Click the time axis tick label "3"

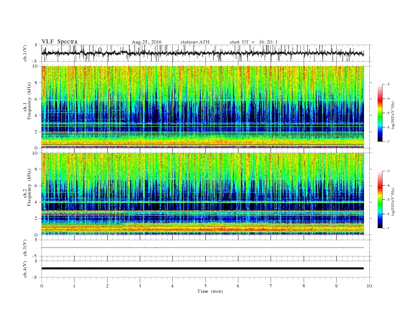140,286
